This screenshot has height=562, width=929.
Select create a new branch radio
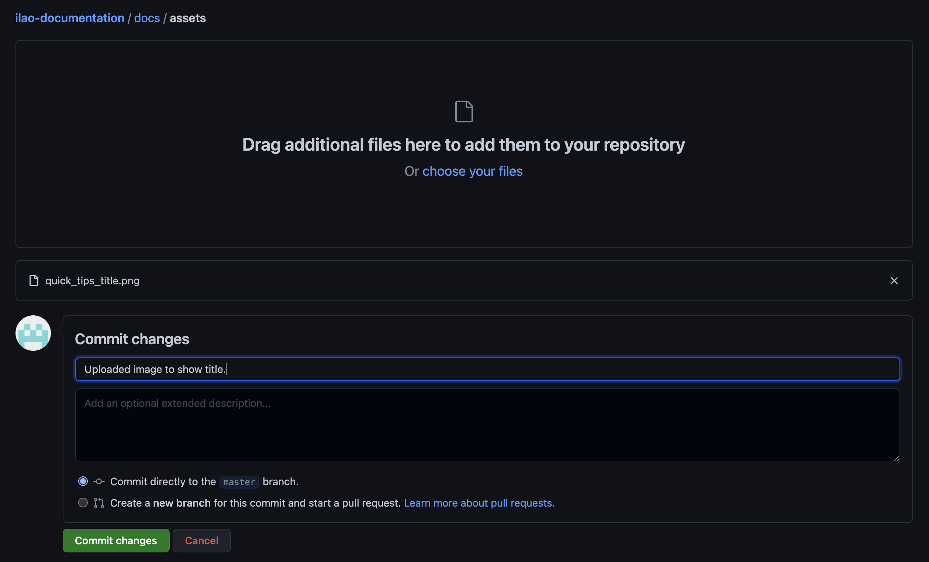click(x=83, y=502)
